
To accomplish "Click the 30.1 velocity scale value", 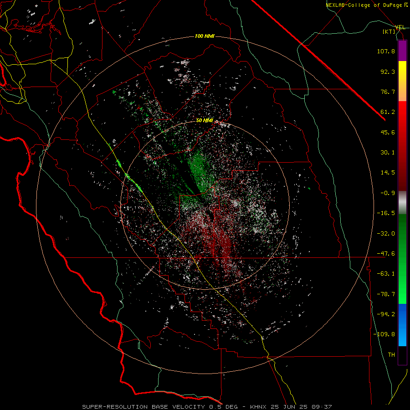I will pos(388,153).
